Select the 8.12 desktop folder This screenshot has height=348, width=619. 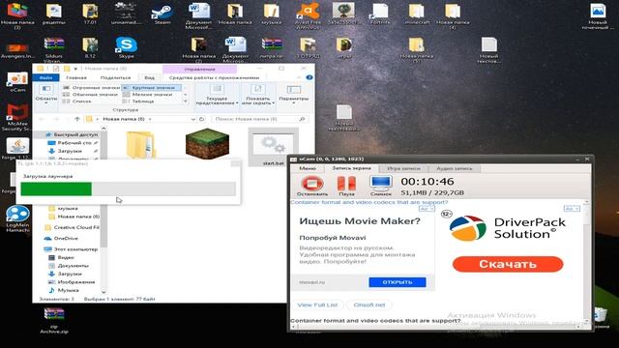pos(90,47)
